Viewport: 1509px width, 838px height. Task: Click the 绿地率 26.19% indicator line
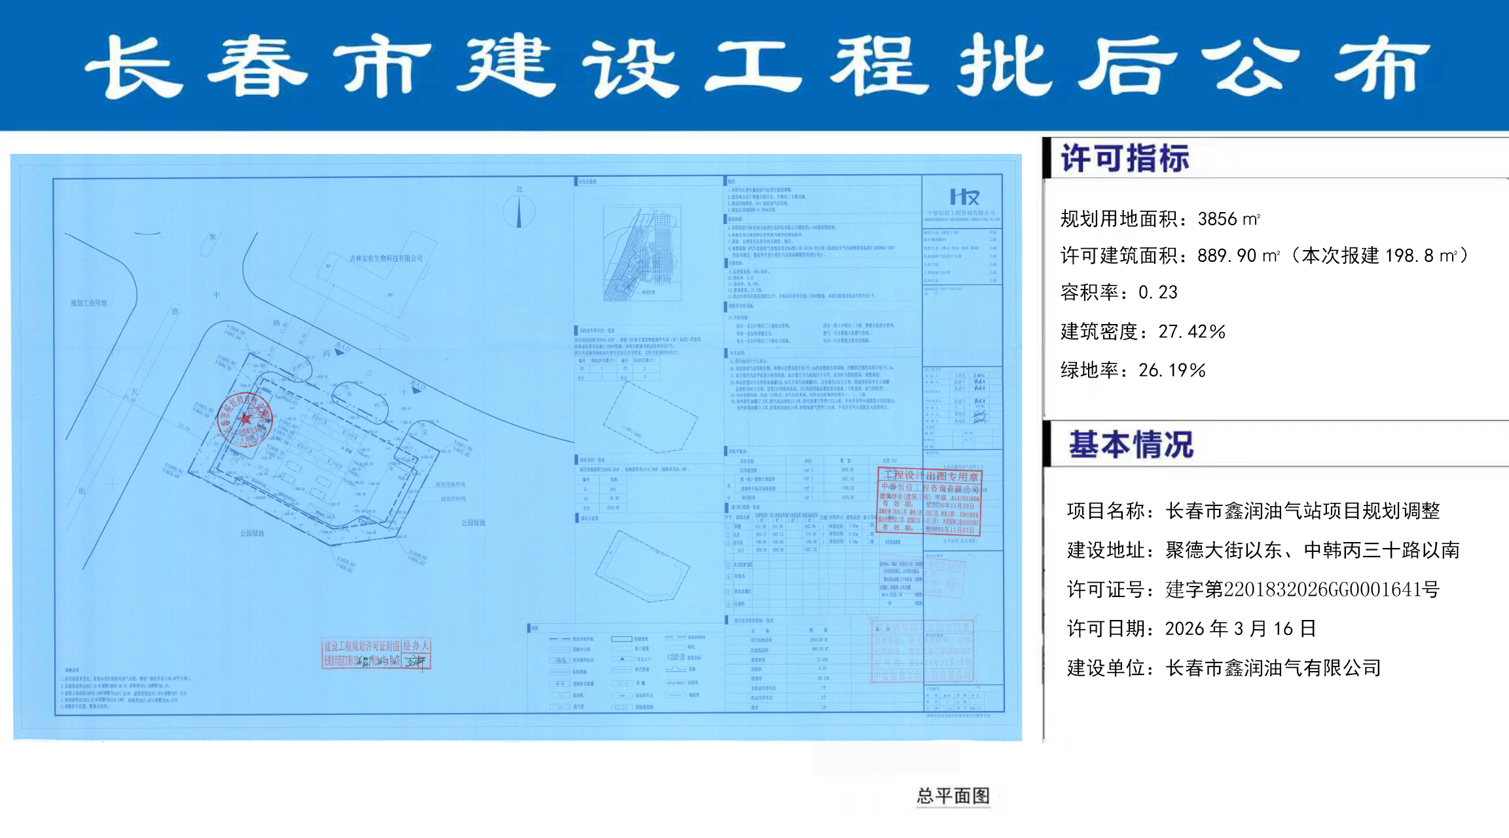pyautogui.click(x=1133, y=371)
